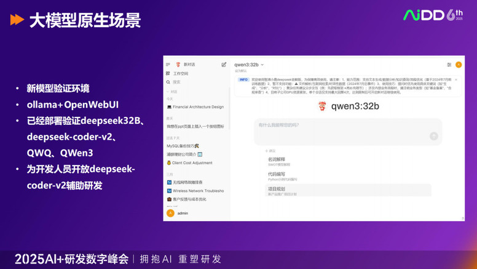
Task: Click the 工作空间 grid icon
Action: [168, 73]
